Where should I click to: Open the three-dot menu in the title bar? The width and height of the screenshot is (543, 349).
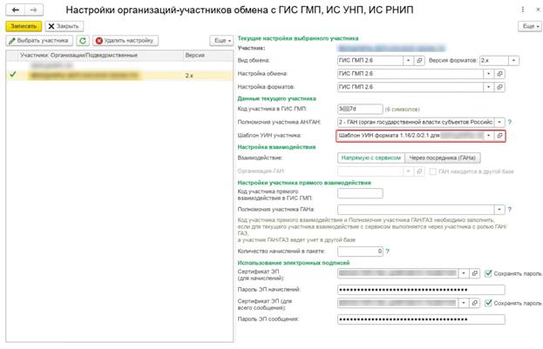[523, 10]
